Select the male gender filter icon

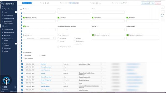tap(44, 3)
